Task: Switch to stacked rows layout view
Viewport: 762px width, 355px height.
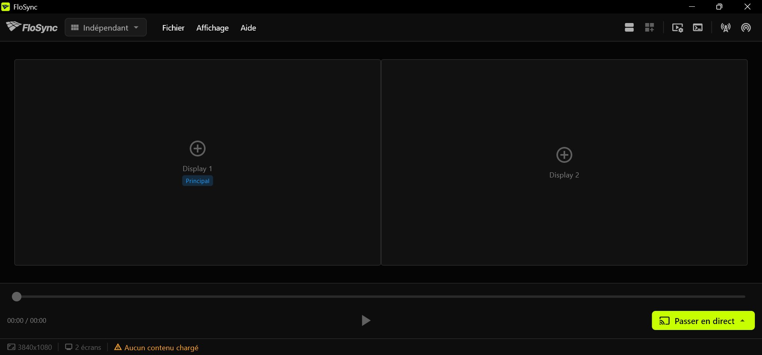Action: [x=629, y=27]
